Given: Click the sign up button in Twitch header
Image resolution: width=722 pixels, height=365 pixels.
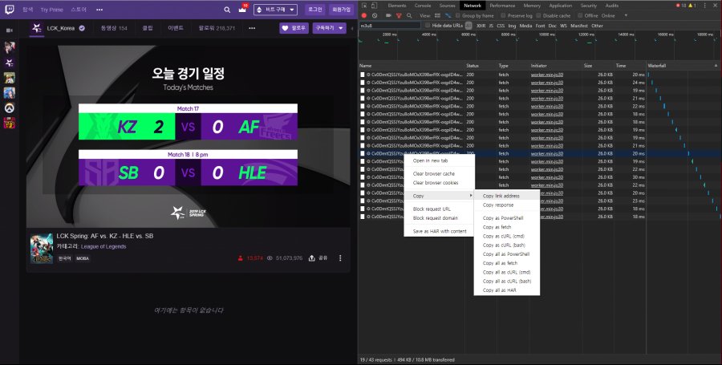Looking at the screenshot, I should [341, 10].
